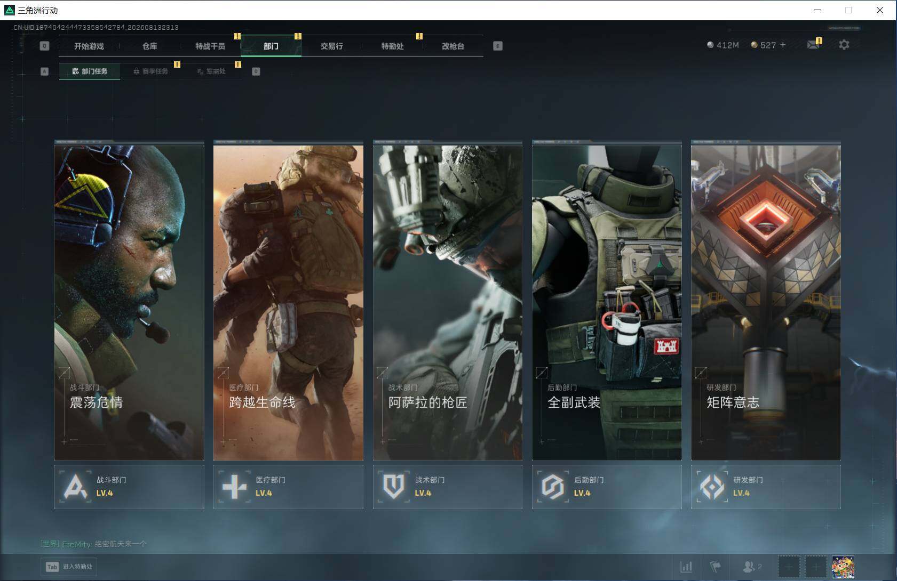Click the 战斗部门 emblem icon
Viewport: 897px width, 581px height.
coord(75,487)
